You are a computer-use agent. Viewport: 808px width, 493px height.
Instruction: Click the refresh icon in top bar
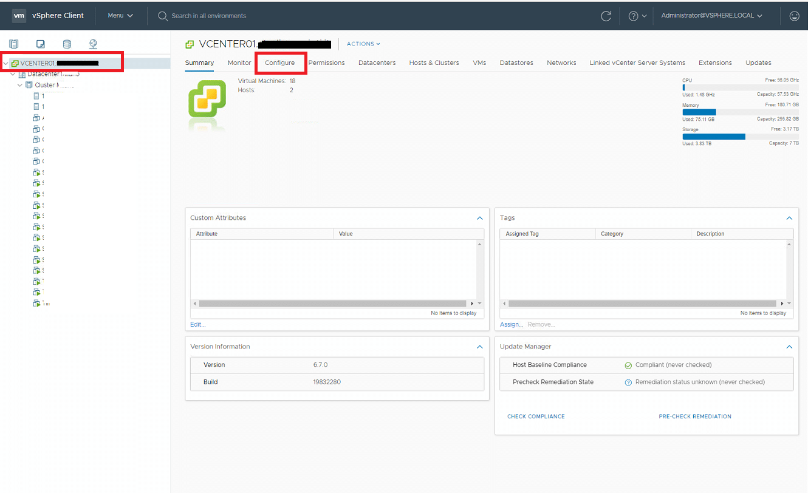click(606, 16)
